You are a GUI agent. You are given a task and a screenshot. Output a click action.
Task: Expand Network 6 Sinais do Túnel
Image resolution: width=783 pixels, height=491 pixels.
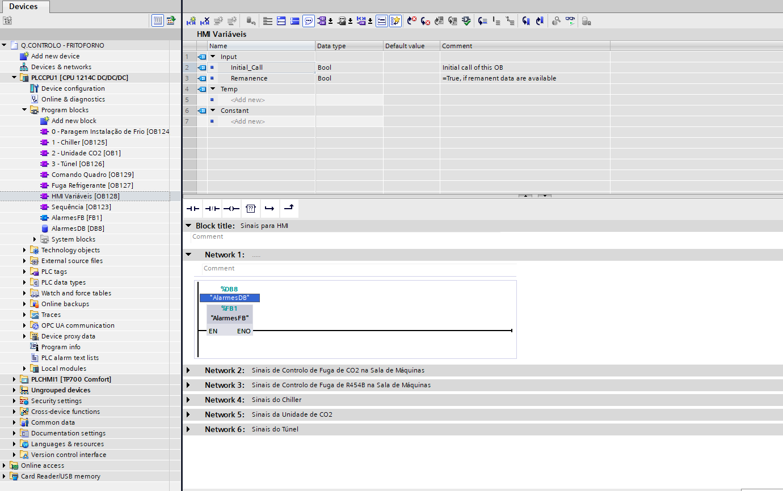click(188, 429)
